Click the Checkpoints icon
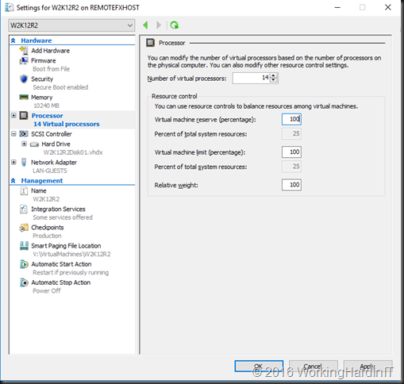404x384 pixels. pyautogui.click(x=24, y=228)
